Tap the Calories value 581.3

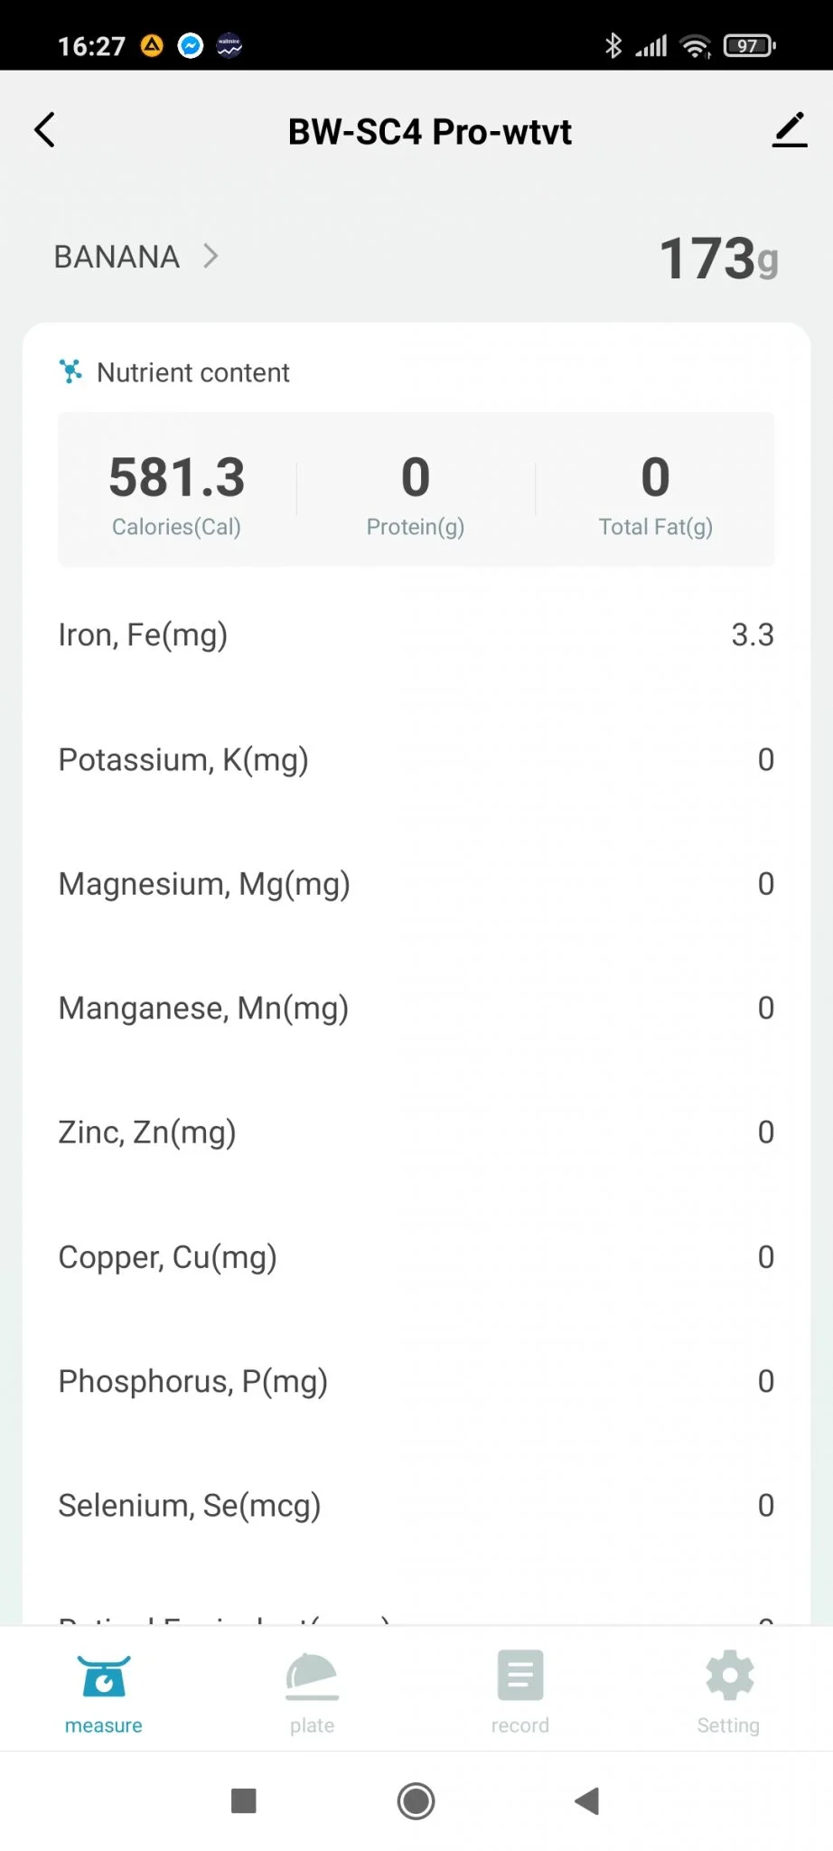point(177,477)
